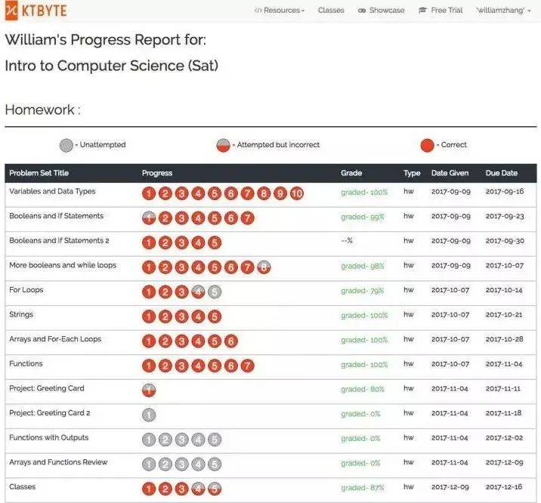541x503 pixels.
Task: Expand the 'williamzhang' account dropdown
Action: pos(503,11)
